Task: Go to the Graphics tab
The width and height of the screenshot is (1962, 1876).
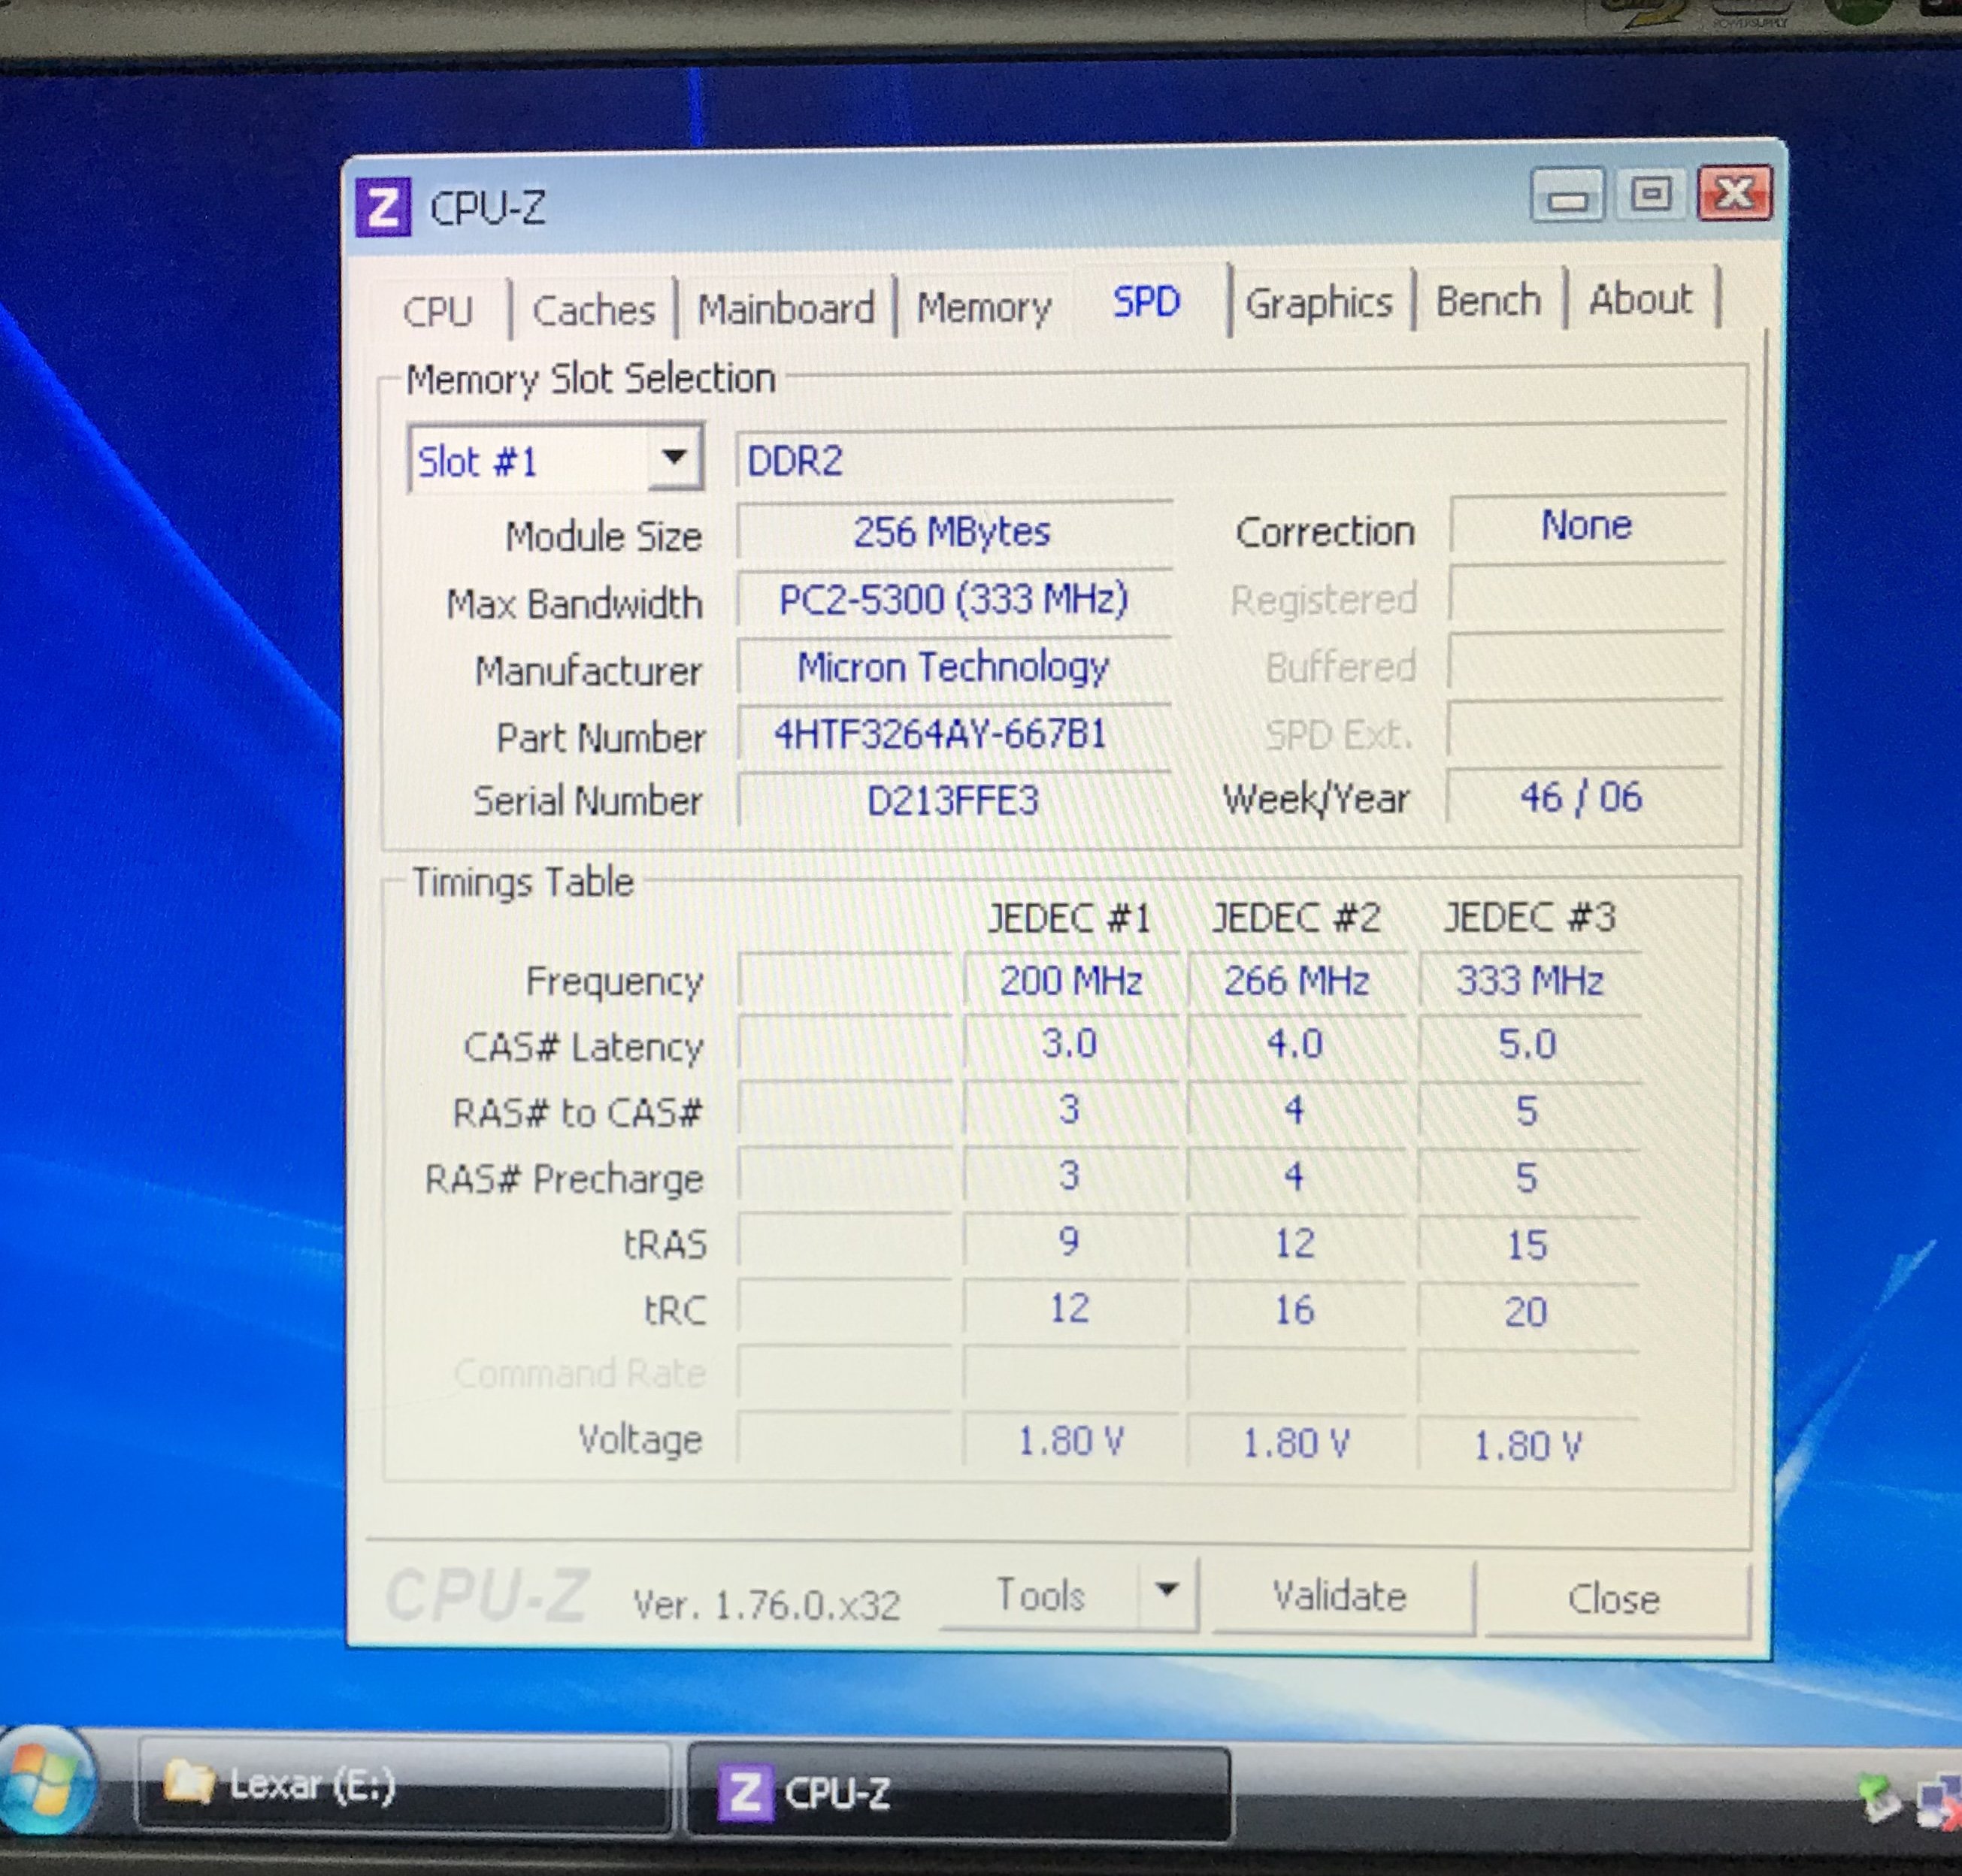Action: [1318, 303]
